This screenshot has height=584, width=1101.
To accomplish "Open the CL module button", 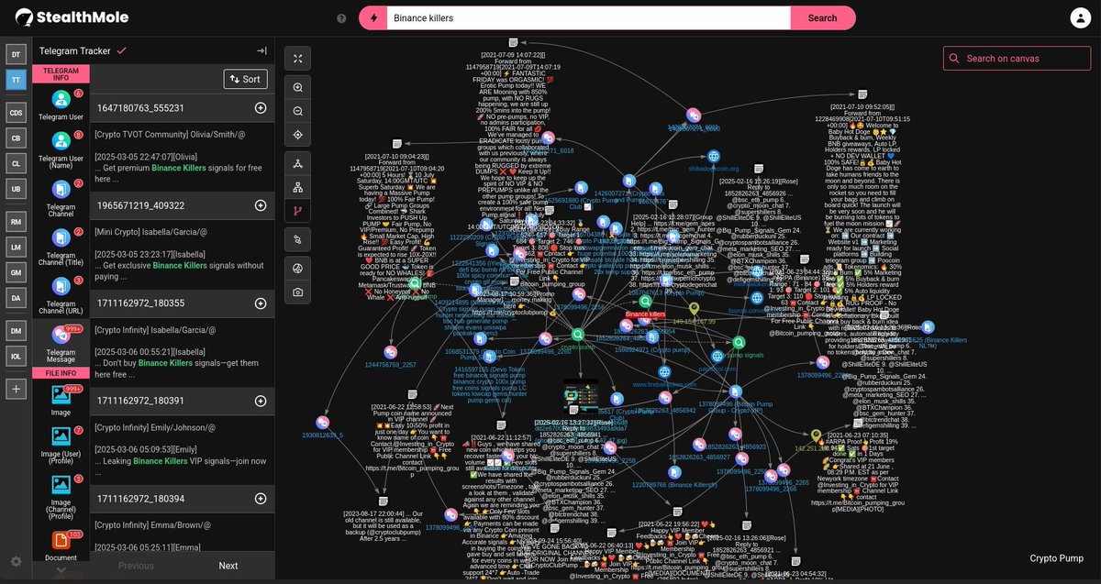I will (x=16, y=162).
